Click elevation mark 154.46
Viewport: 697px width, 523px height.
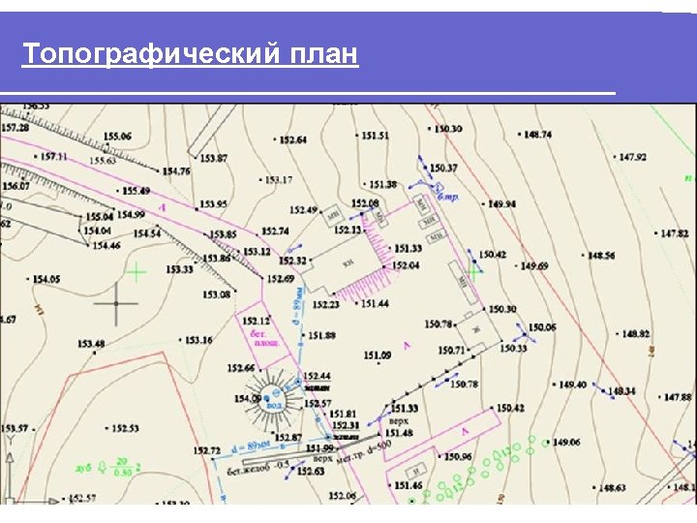(106, 245)
